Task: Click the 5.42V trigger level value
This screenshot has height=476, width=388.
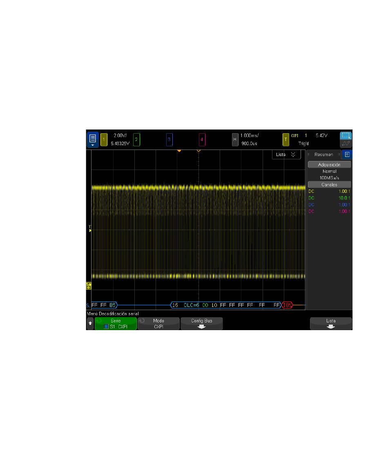Action: [x=321, y=135]
